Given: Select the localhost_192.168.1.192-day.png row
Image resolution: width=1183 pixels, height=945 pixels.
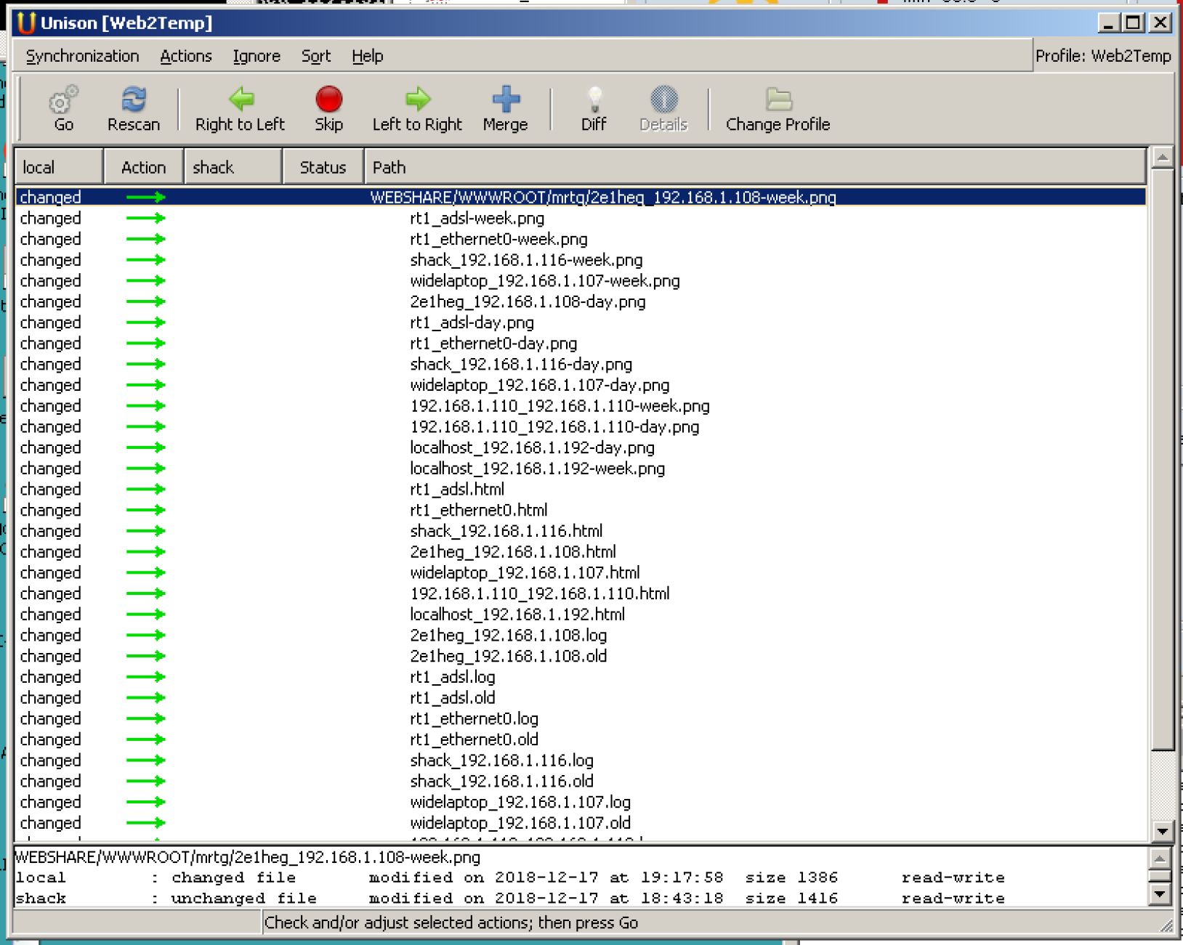Looking at the screenshot, I should click(x=581, y=447).
